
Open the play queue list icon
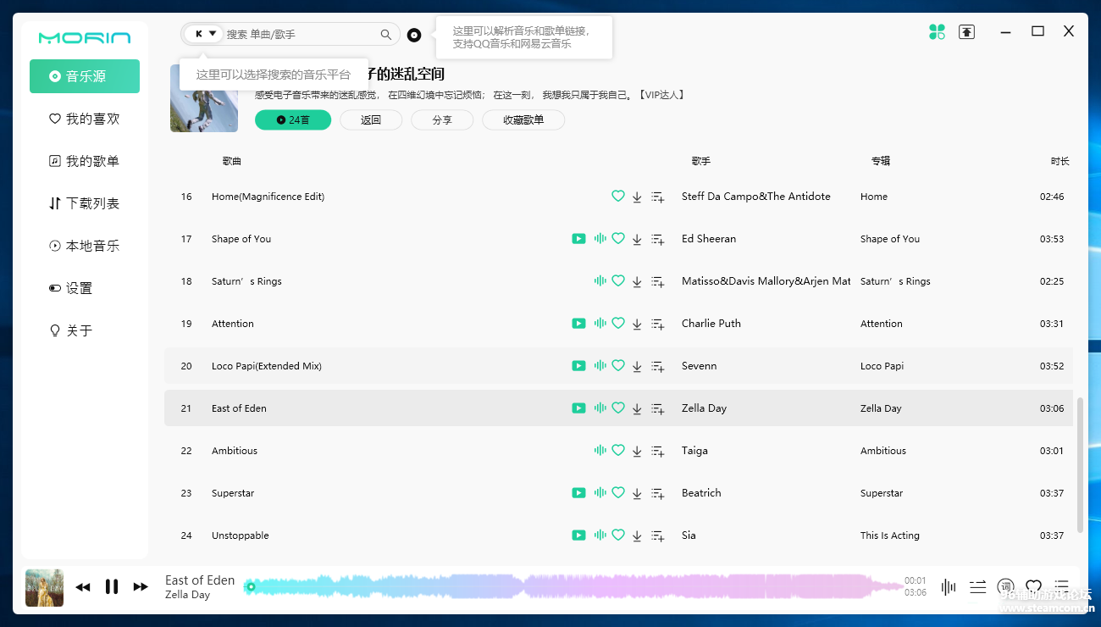[x=1061, y=586]
